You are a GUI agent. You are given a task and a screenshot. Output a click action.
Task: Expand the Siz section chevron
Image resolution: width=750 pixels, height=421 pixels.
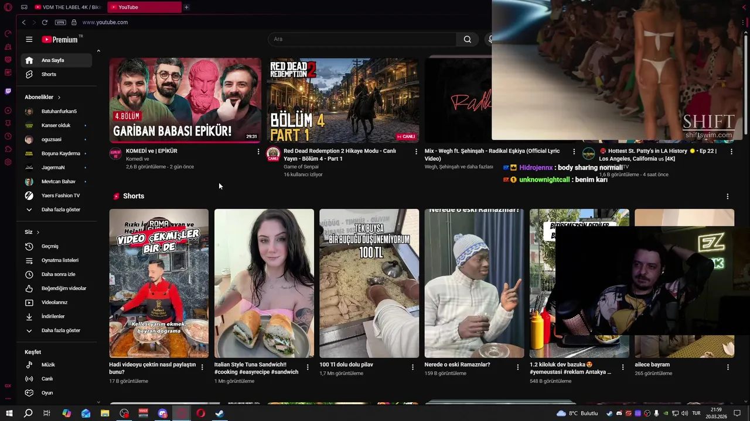[38, 232]
